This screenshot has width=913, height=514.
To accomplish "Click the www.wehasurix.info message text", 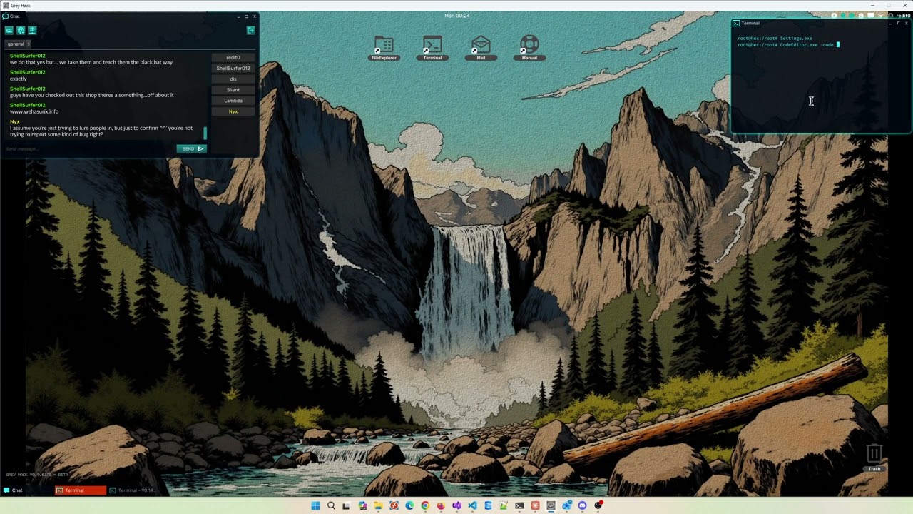I will point(34,111).
